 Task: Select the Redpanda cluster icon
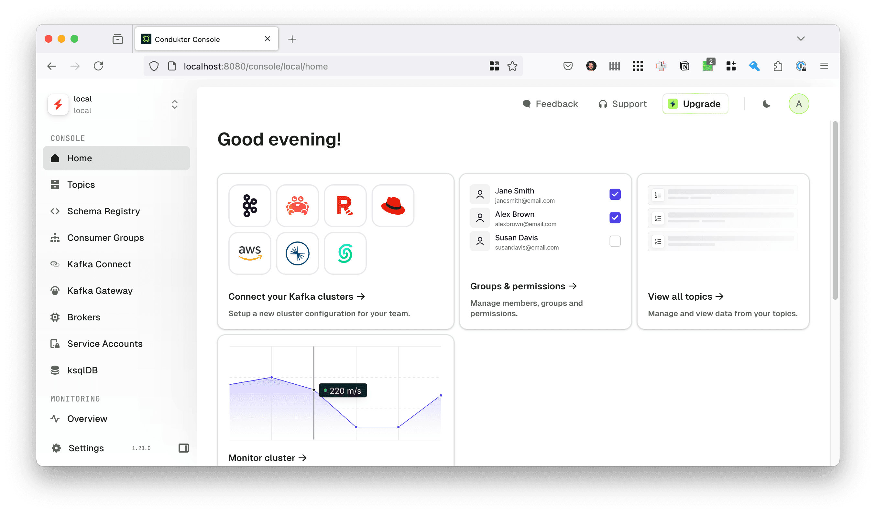click(345, 206)
